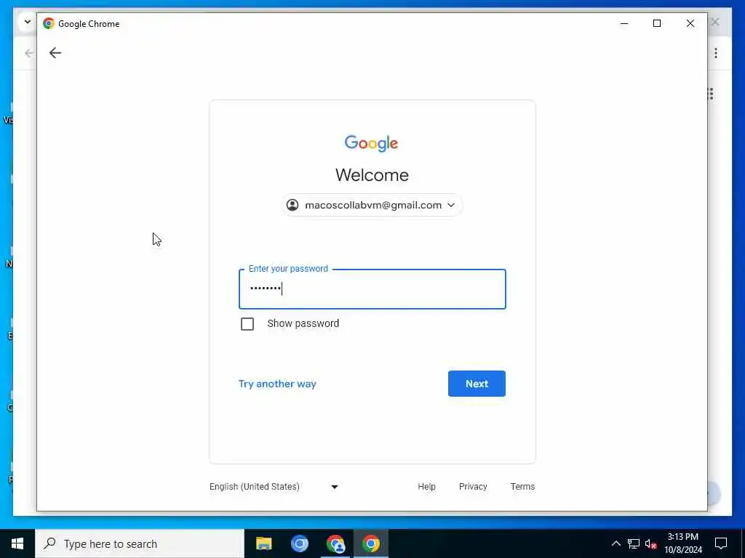Close the Google Chrome sign-in window

[690, 23]
